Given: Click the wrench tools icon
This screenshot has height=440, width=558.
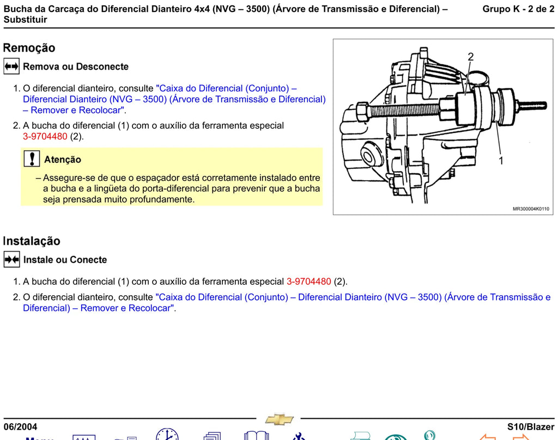Looking at the screenshot, I should pyautogui.click(x=299, y=436).
